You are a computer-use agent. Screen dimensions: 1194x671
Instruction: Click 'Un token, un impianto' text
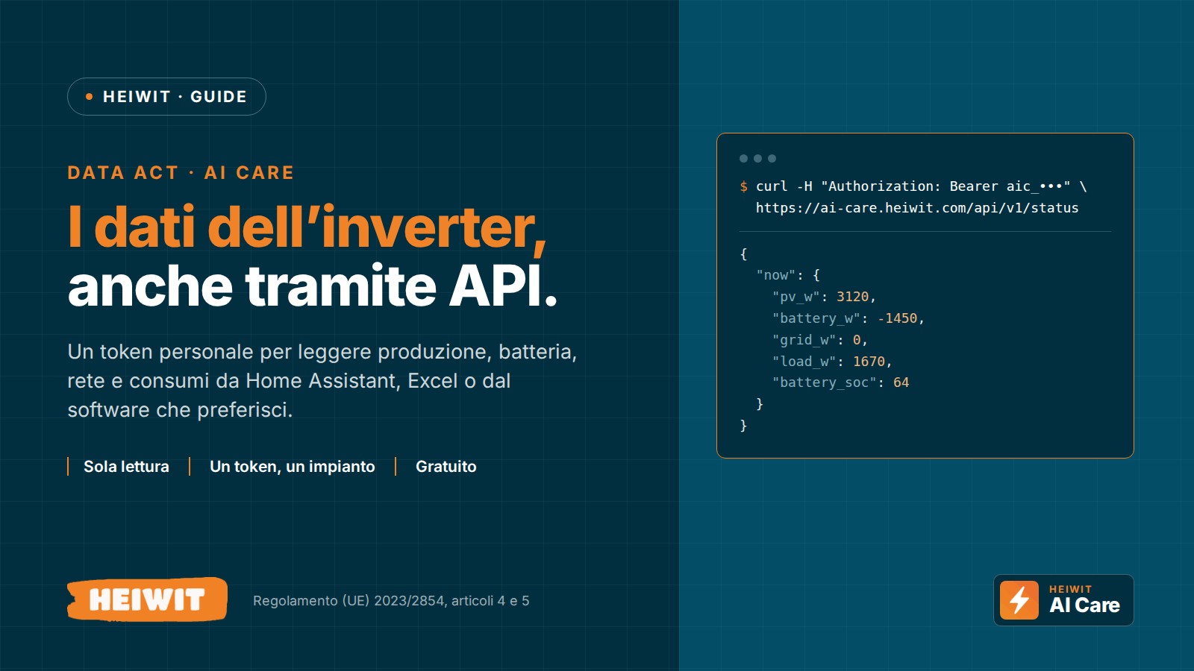(x=293, y=467)
